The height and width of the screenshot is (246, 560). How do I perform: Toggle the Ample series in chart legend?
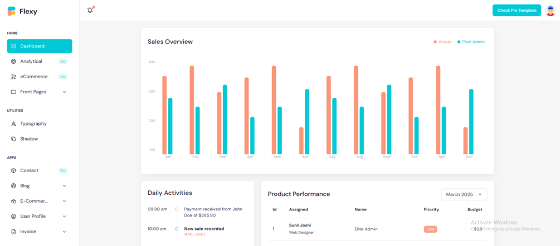coord(442,42)
